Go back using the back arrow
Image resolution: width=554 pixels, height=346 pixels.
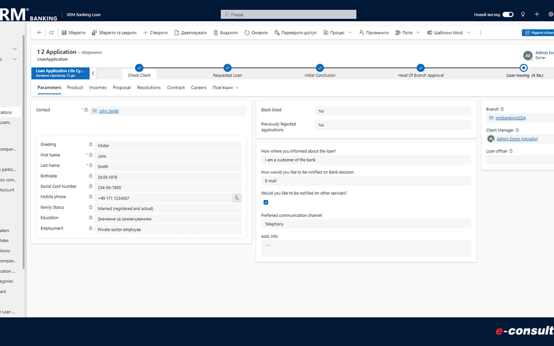click(x=39, y=33)
